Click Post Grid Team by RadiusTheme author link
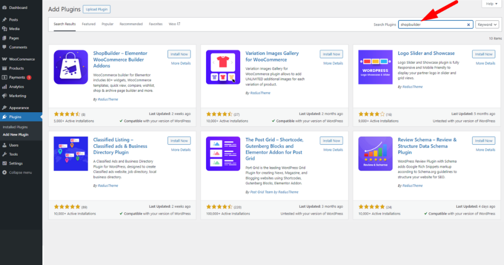Screen dimensions: 504x265 pos(274,192)
